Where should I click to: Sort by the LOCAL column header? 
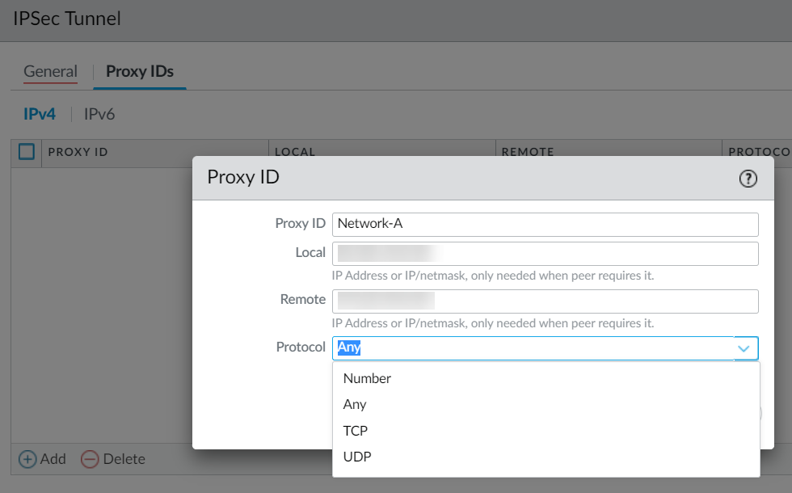point(295,152)
